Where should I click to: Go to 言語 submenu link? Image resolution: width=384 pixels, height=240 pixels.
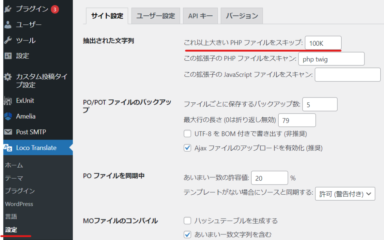click(11, 216)
